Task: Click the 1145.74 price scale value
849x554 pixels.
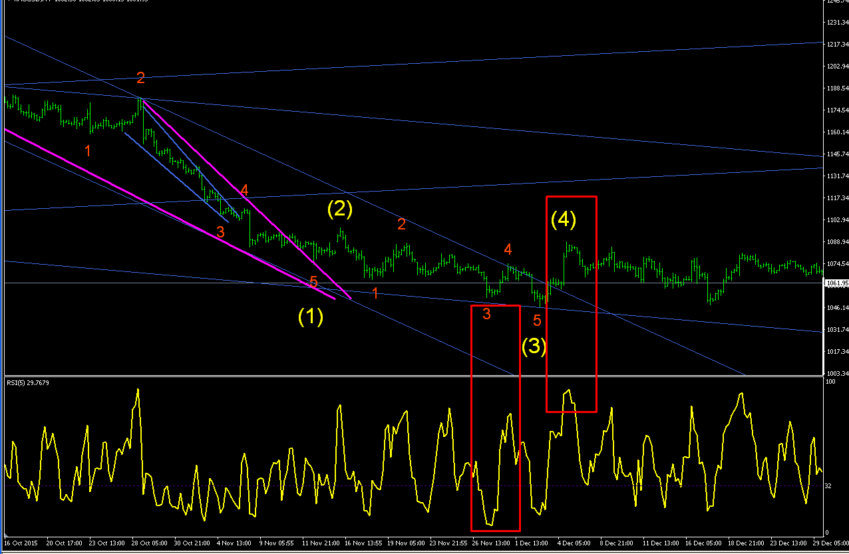Action: coord(836,154)
